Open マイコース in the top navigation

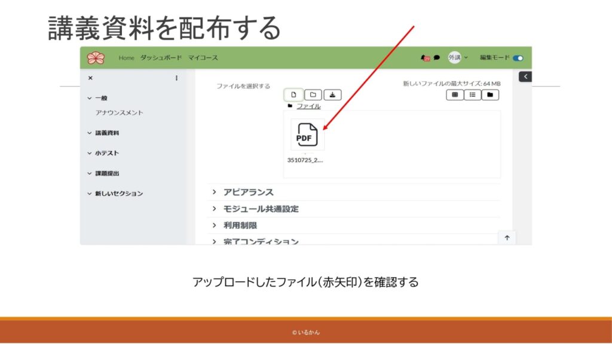[203, 58]
